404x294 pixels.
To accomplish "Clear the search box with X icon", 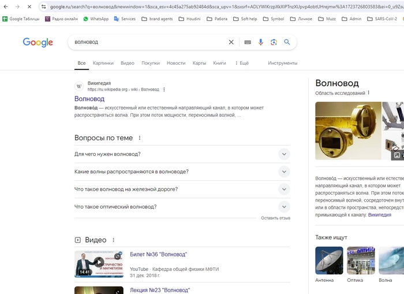I will point(231,42).
